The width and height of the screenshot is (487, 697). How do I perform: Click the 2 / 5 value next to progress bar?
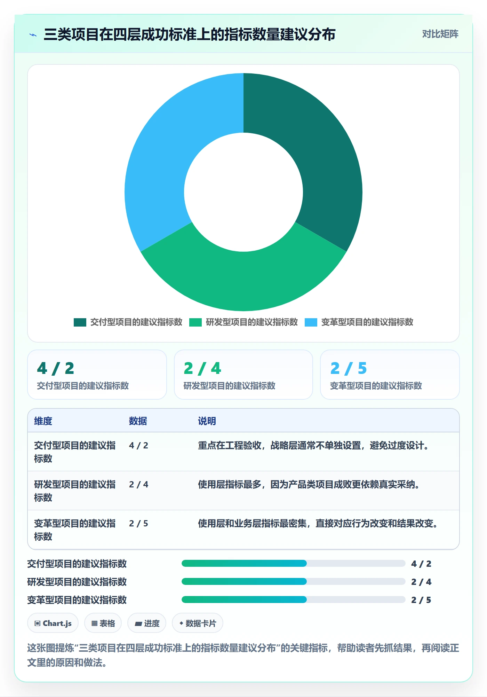[421, 600]
